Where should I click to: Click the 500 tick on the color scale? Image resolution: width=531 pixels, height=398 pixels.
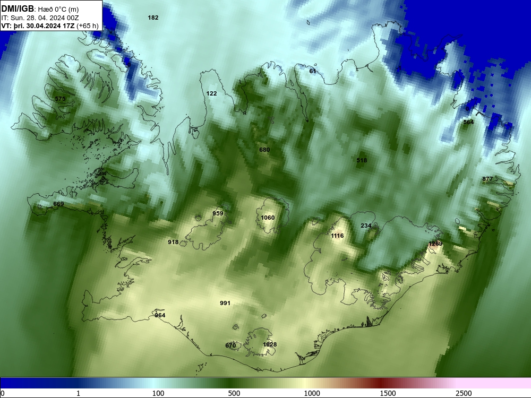[234, 393]
